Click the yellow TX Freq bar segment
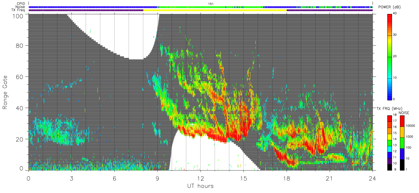This screenshot has height=193, width=419. coord(215,10)
